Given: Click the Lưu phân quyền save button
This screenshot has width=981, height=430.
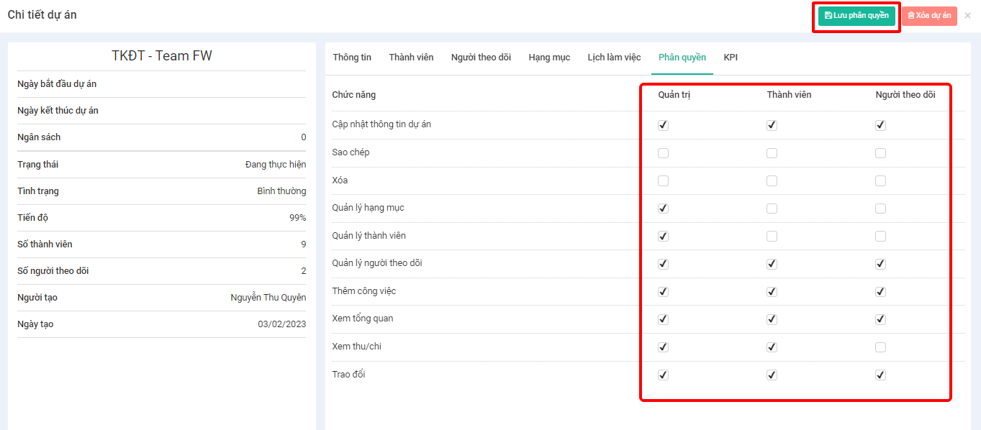Looking at the screenshot, I should click(856, 16).
